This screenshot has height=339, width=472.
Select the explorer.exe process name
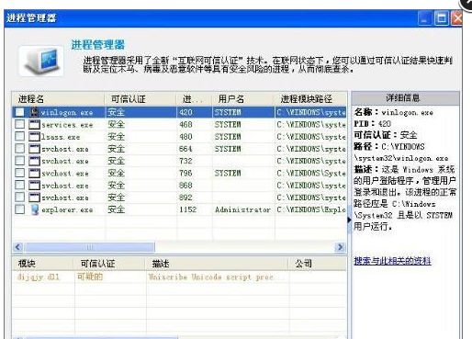tap(67, 210)
